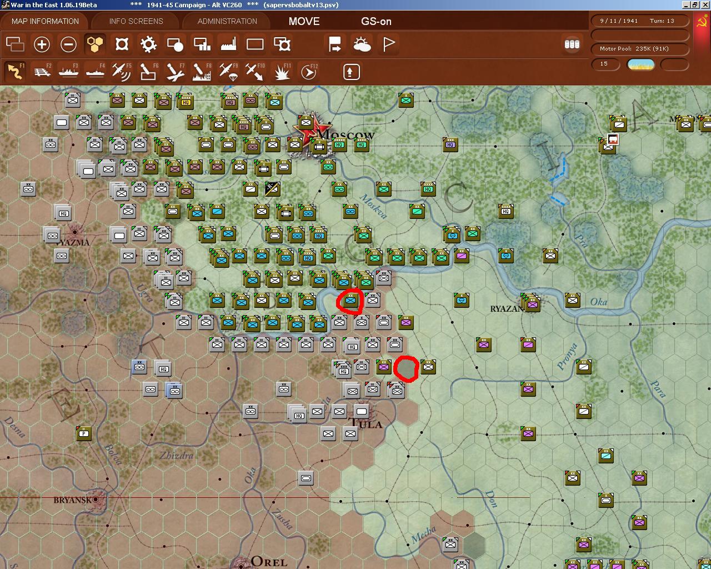Show the weather overlay icon
Viewport: 711px width, 569px height.
pos(362,44)
